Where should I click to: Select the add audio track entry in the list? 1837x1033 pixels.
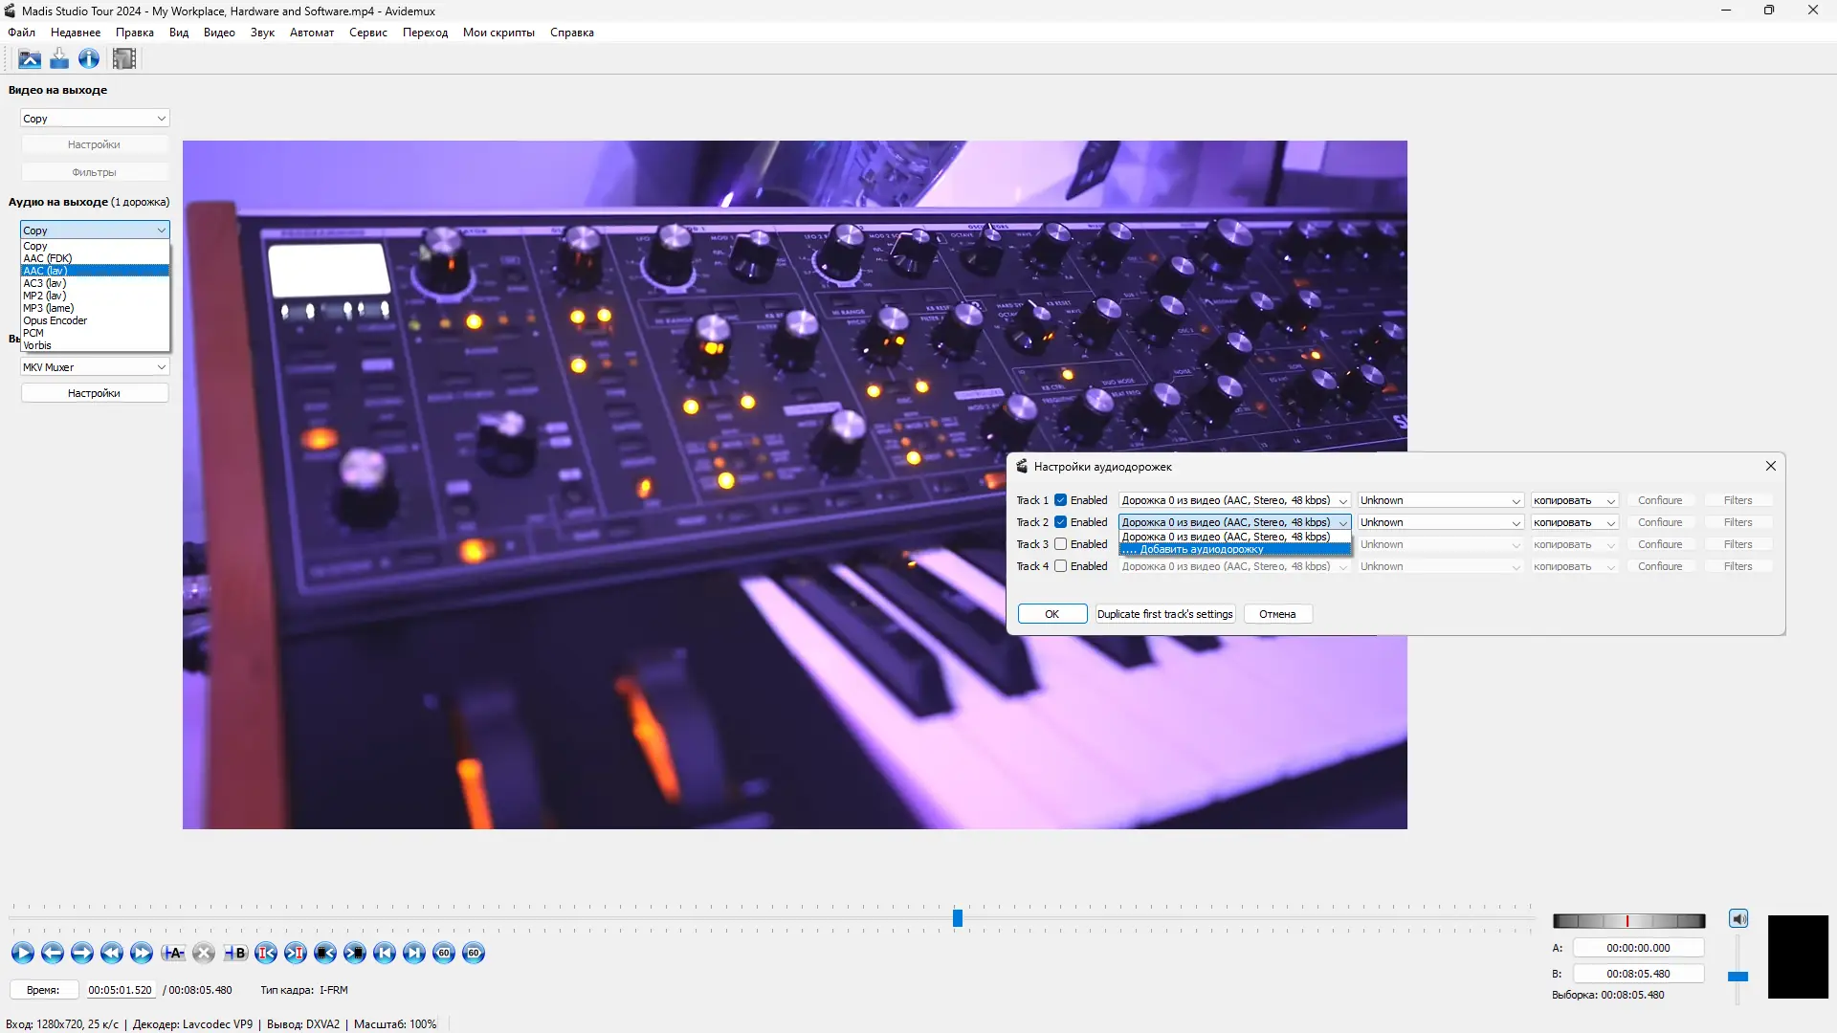1234,550
